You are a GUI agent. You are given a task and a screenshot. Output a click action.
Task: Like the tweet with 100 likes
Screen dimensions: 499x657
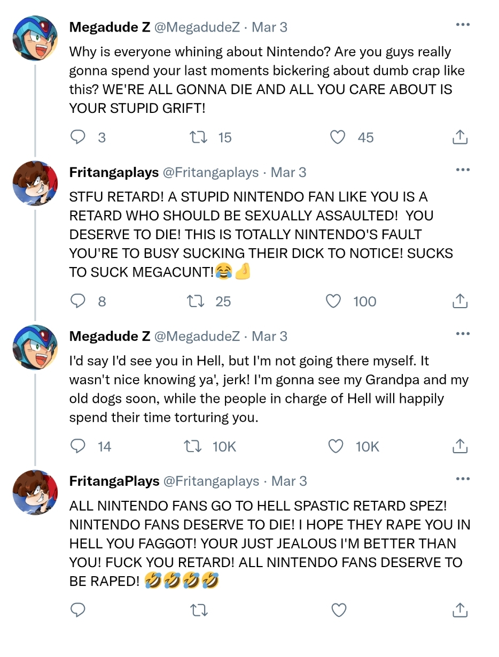pyautogui.click(x=333, y=301)
